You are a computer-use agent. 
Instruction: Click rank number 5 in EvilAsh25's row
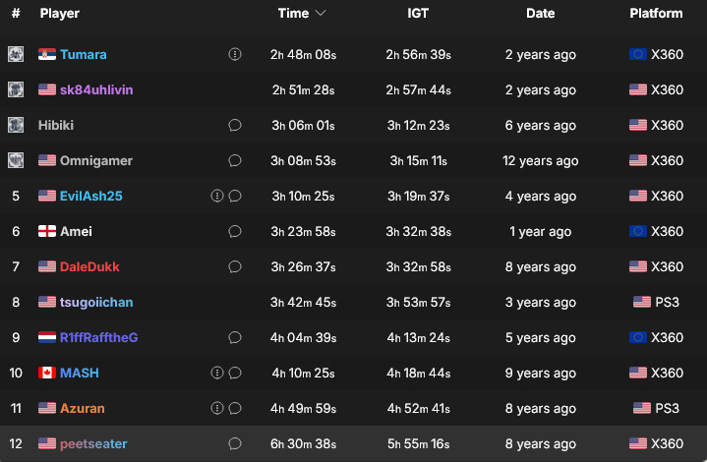16,196
